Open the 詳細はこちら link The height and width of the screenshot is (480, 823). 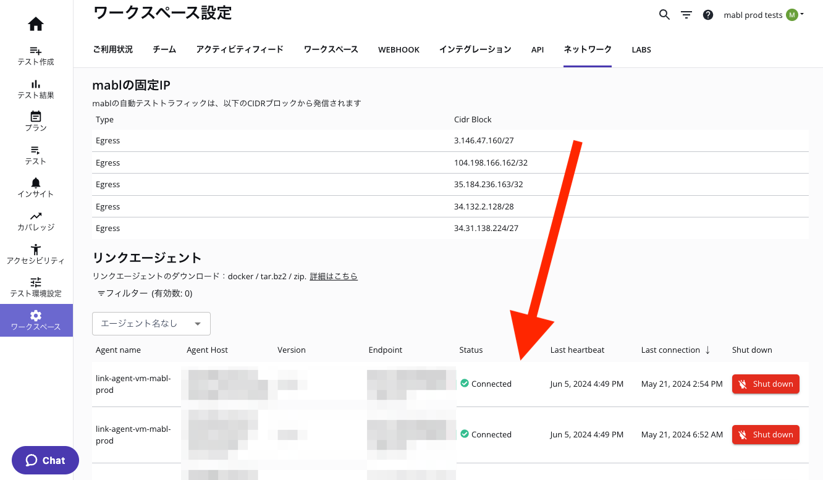coord(334,276)
